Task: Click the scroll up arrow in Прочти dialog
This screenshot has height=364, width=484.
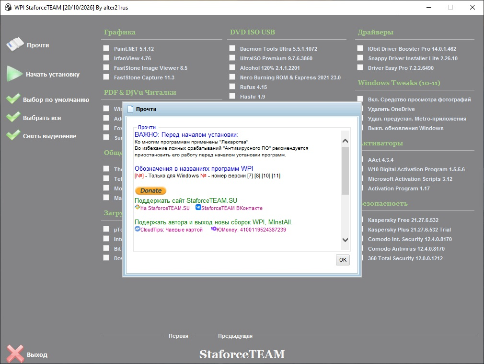Action: [x=345, y=141]
